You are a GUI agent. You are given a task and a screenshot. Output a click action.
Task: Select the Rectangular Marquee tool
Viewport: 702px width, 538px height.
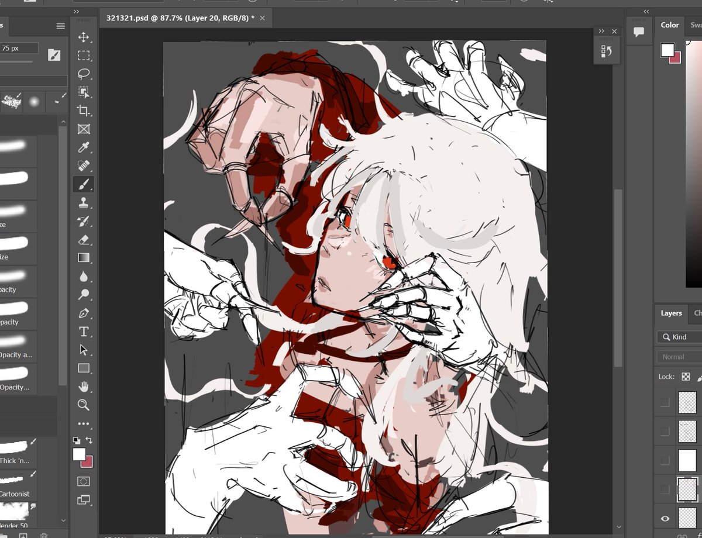(84, 56)
